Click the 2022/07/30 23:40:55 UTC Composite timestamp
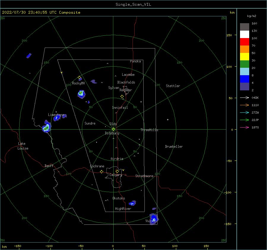Screen dimensions: 267x250 (41, 12)
